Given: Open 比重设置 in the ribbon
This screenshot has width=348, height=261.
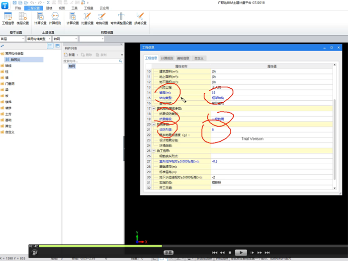Looking at the screenshot, I should [87, 18].
